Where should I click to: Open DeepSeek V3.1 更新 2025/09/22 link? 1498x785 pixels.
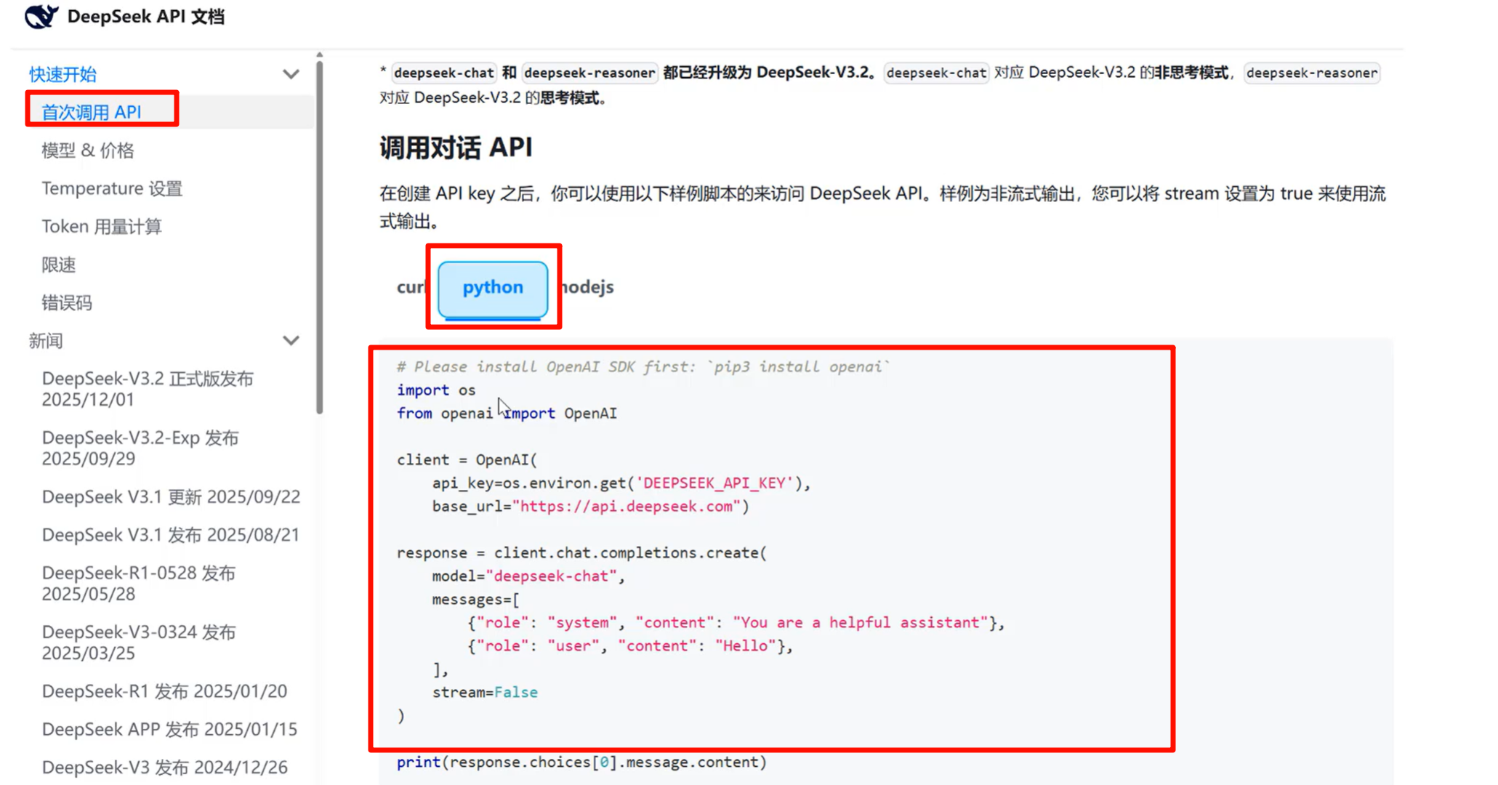coord(171,496)
